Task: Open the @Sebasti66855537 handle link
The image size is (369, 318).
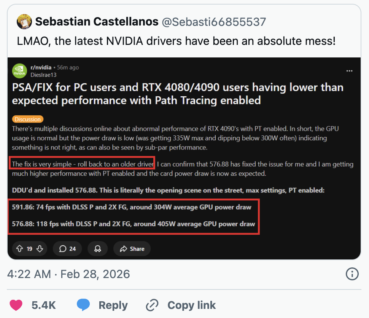Action: (x=214, y=22)
